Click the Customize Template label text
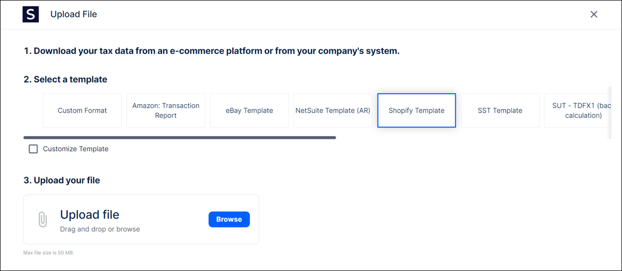Image resolution: width=622 pixels, height=271 pixels. (76, 149)
